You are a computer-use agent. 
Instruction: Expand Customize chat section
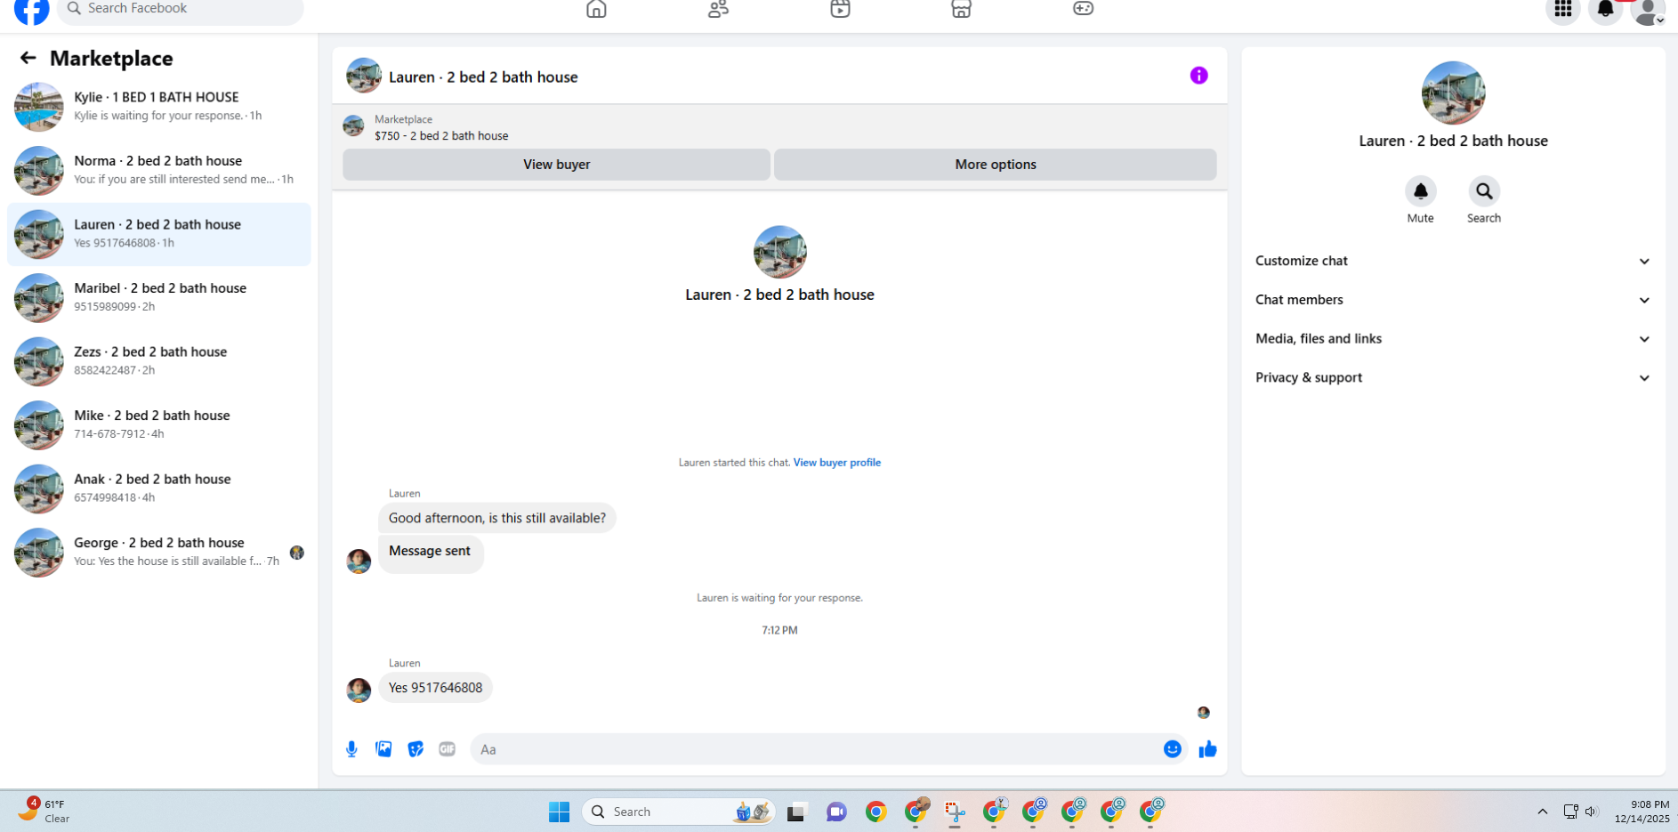click(1453, 261)
